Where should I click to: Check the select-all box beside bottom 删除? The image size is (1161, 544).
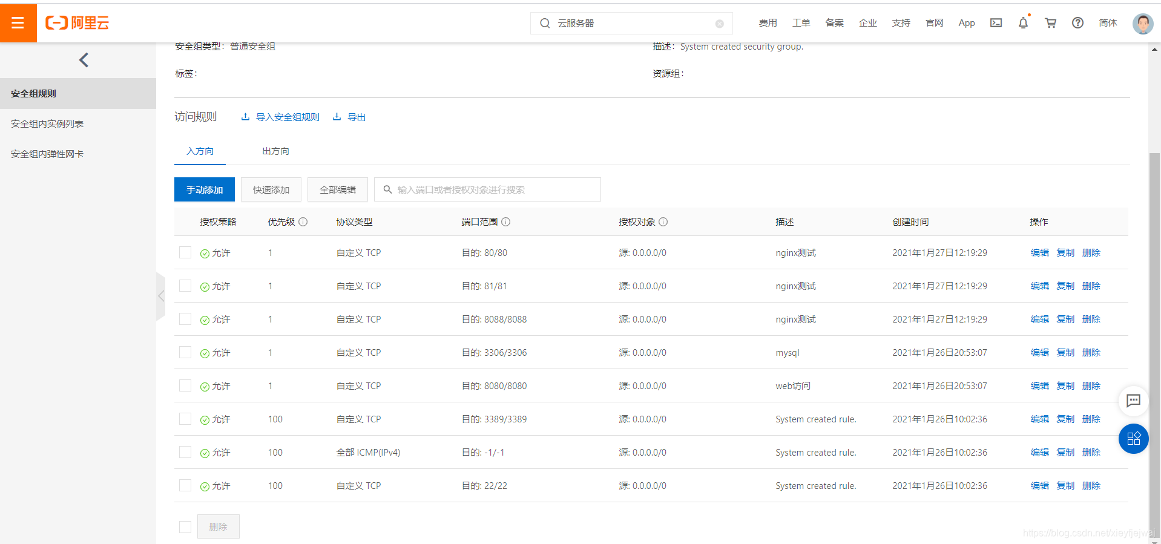[185, 527]
